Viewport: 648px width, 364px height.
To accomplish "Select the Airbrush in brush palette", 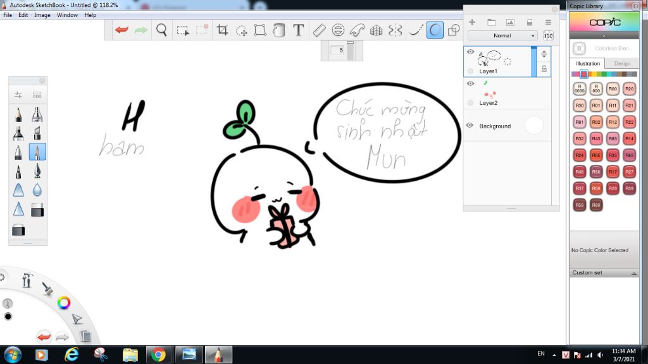I will tap(37, 114).
